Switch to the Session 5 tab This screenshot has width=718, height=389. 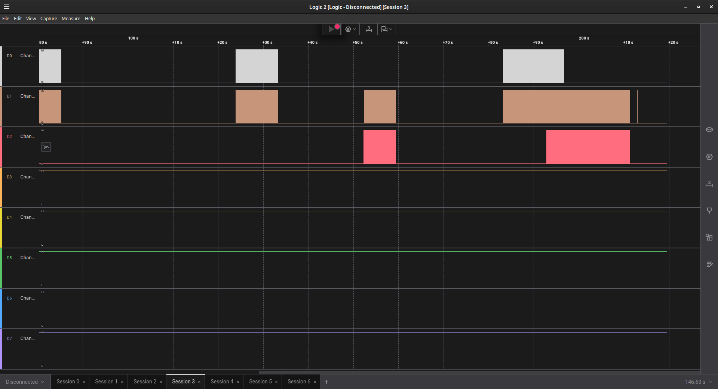click(x=260, y=382)
